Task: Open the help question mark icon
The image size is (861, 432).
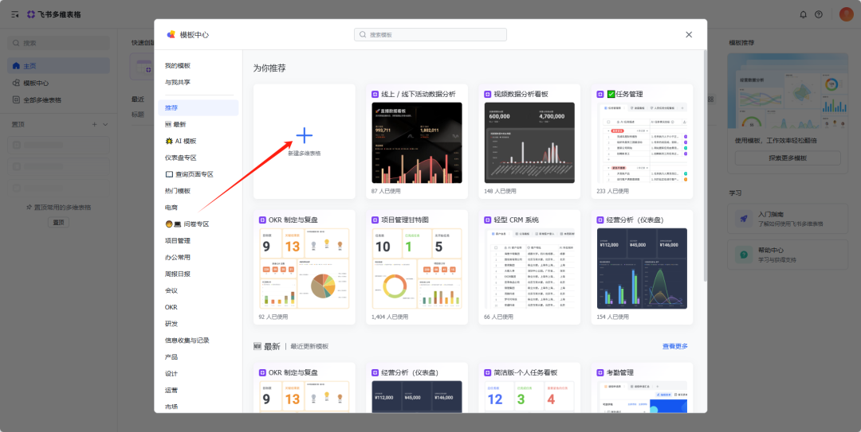Action: click(x=819, y=14)
